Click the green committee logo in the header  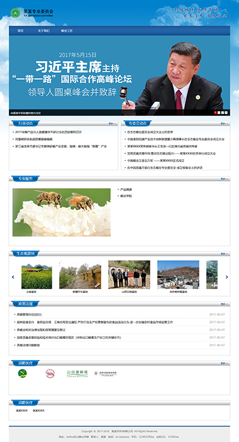(15, 13)
